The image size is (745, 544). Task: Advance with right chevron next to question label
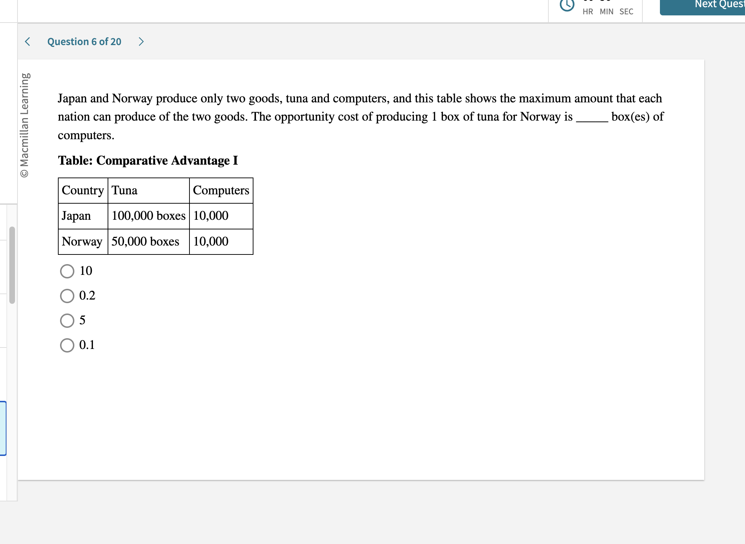pyautogui.click(x=141, y=42)
